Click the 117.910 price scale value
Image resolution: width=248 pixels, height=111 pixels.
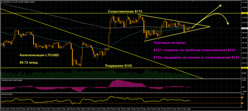pyautogui.click(x=244, y=2)
